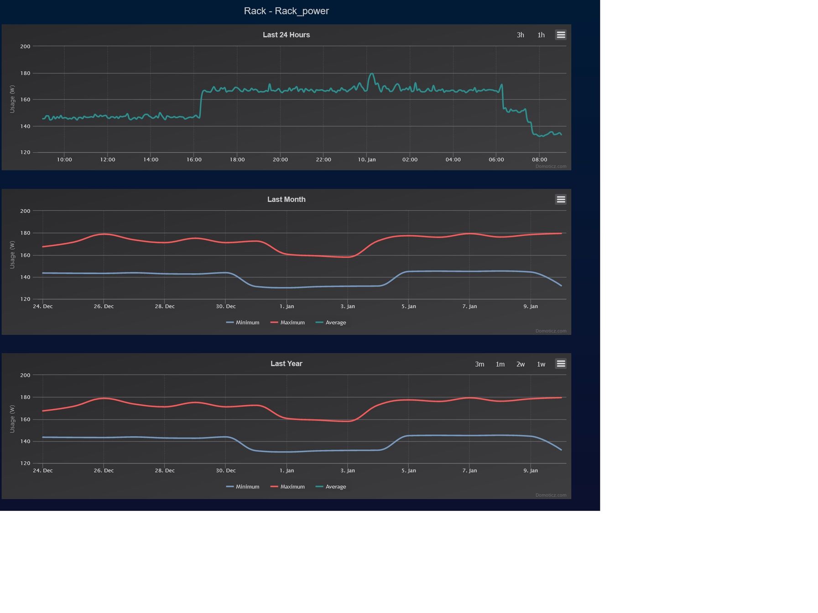Viewport: 818px width, 613px height.
Task: Toggle Minimum series in Last Month legend
Action: (x=243, y=322)
